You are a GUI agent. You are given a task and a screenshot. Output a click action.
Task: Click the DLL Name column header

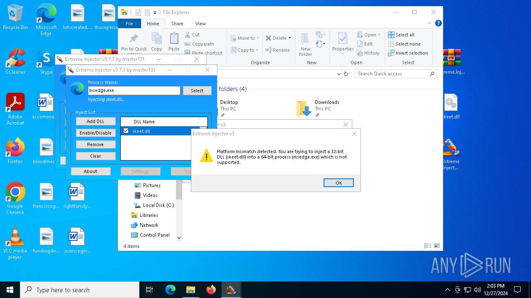144,122
